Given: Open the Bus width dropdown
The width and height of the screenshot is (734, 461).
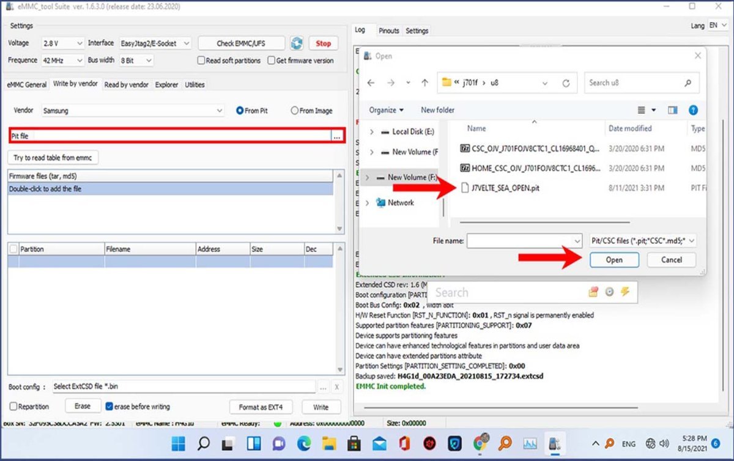Looking at the screenshot, I should [x=136, y=61].
